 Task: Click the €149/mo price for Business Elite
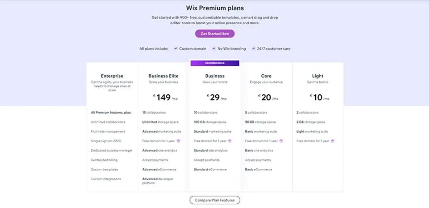[x=163, y=96]
